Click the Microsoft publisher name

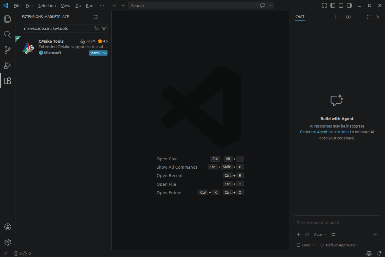point(53,53)
